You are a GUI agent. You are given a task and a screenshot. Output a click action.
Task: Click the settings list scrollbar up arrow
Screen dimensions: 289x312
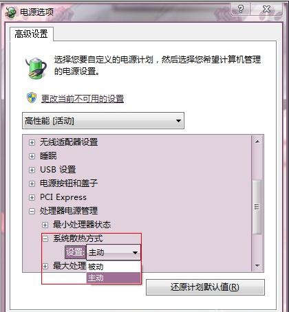click(x=257, y=142)
